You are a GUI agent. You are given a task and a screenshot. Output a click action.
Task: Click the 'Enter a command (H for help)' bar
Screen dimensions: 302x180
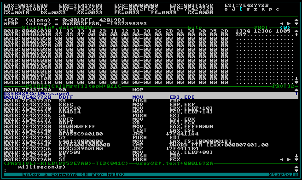(x=73, y=174)
